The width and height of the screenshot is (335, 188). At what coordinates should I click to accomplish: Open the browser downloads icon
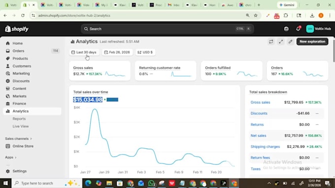click(x=312, y=16)
